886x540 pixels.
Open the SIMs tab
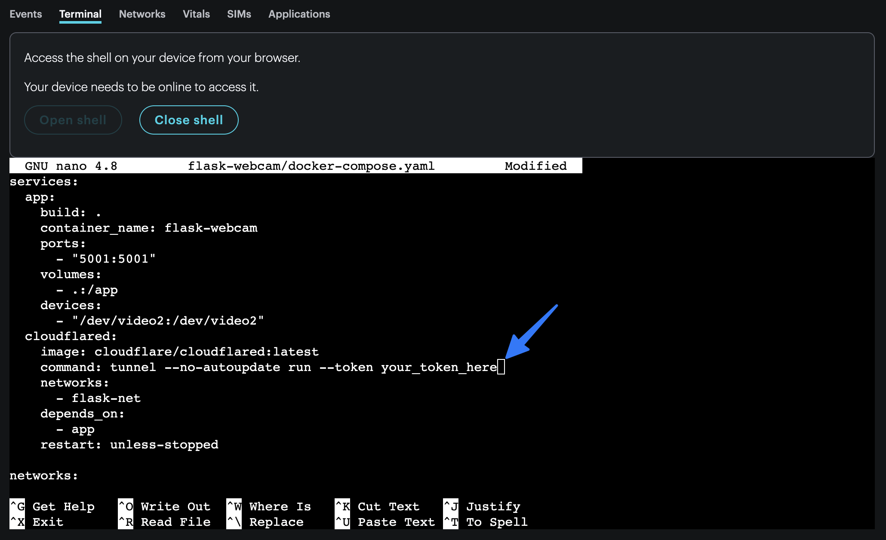[x=239, y=14]
